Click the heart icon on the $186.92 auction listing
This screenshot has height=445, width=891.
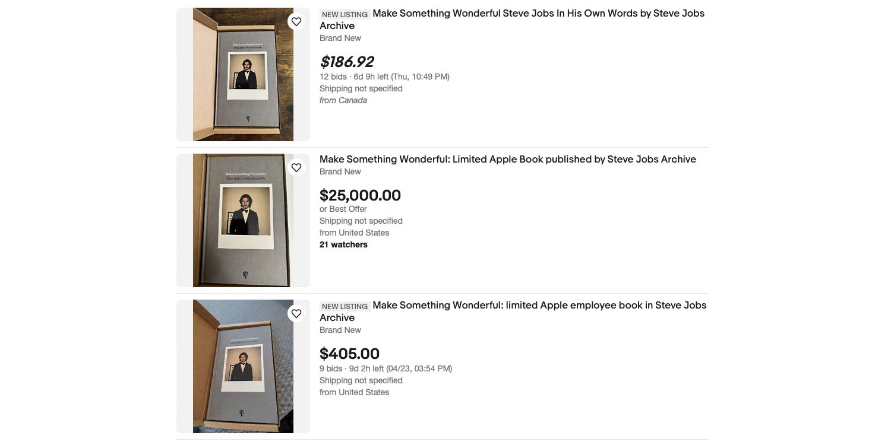click(x=296, y=21)
